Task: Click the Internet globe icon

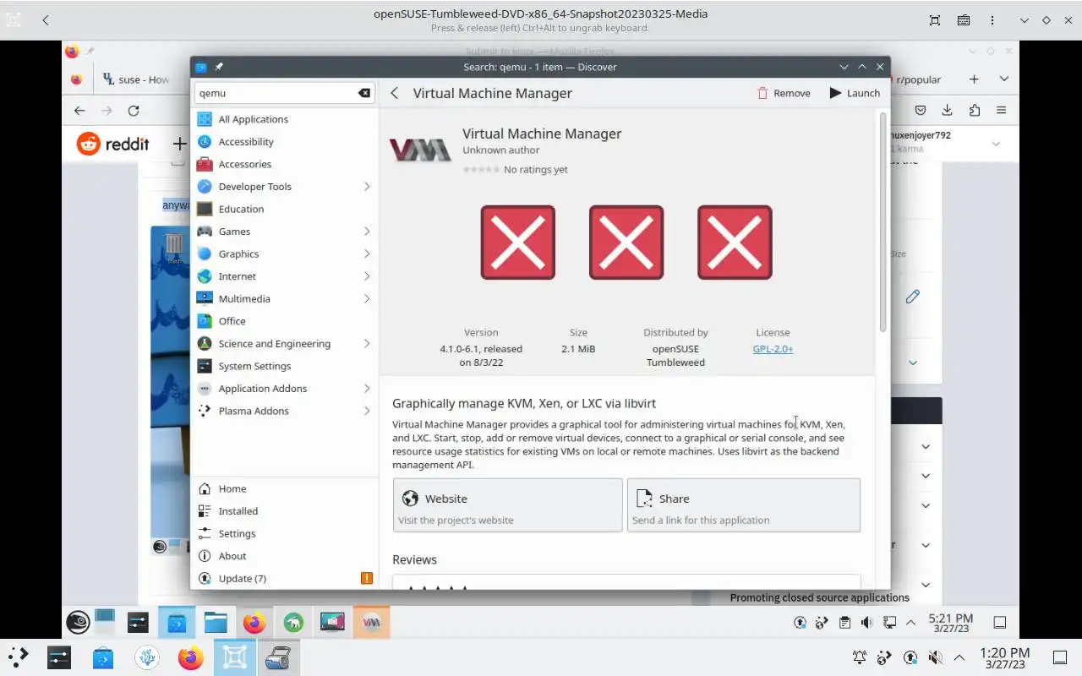Action: (x=204, y=276)
